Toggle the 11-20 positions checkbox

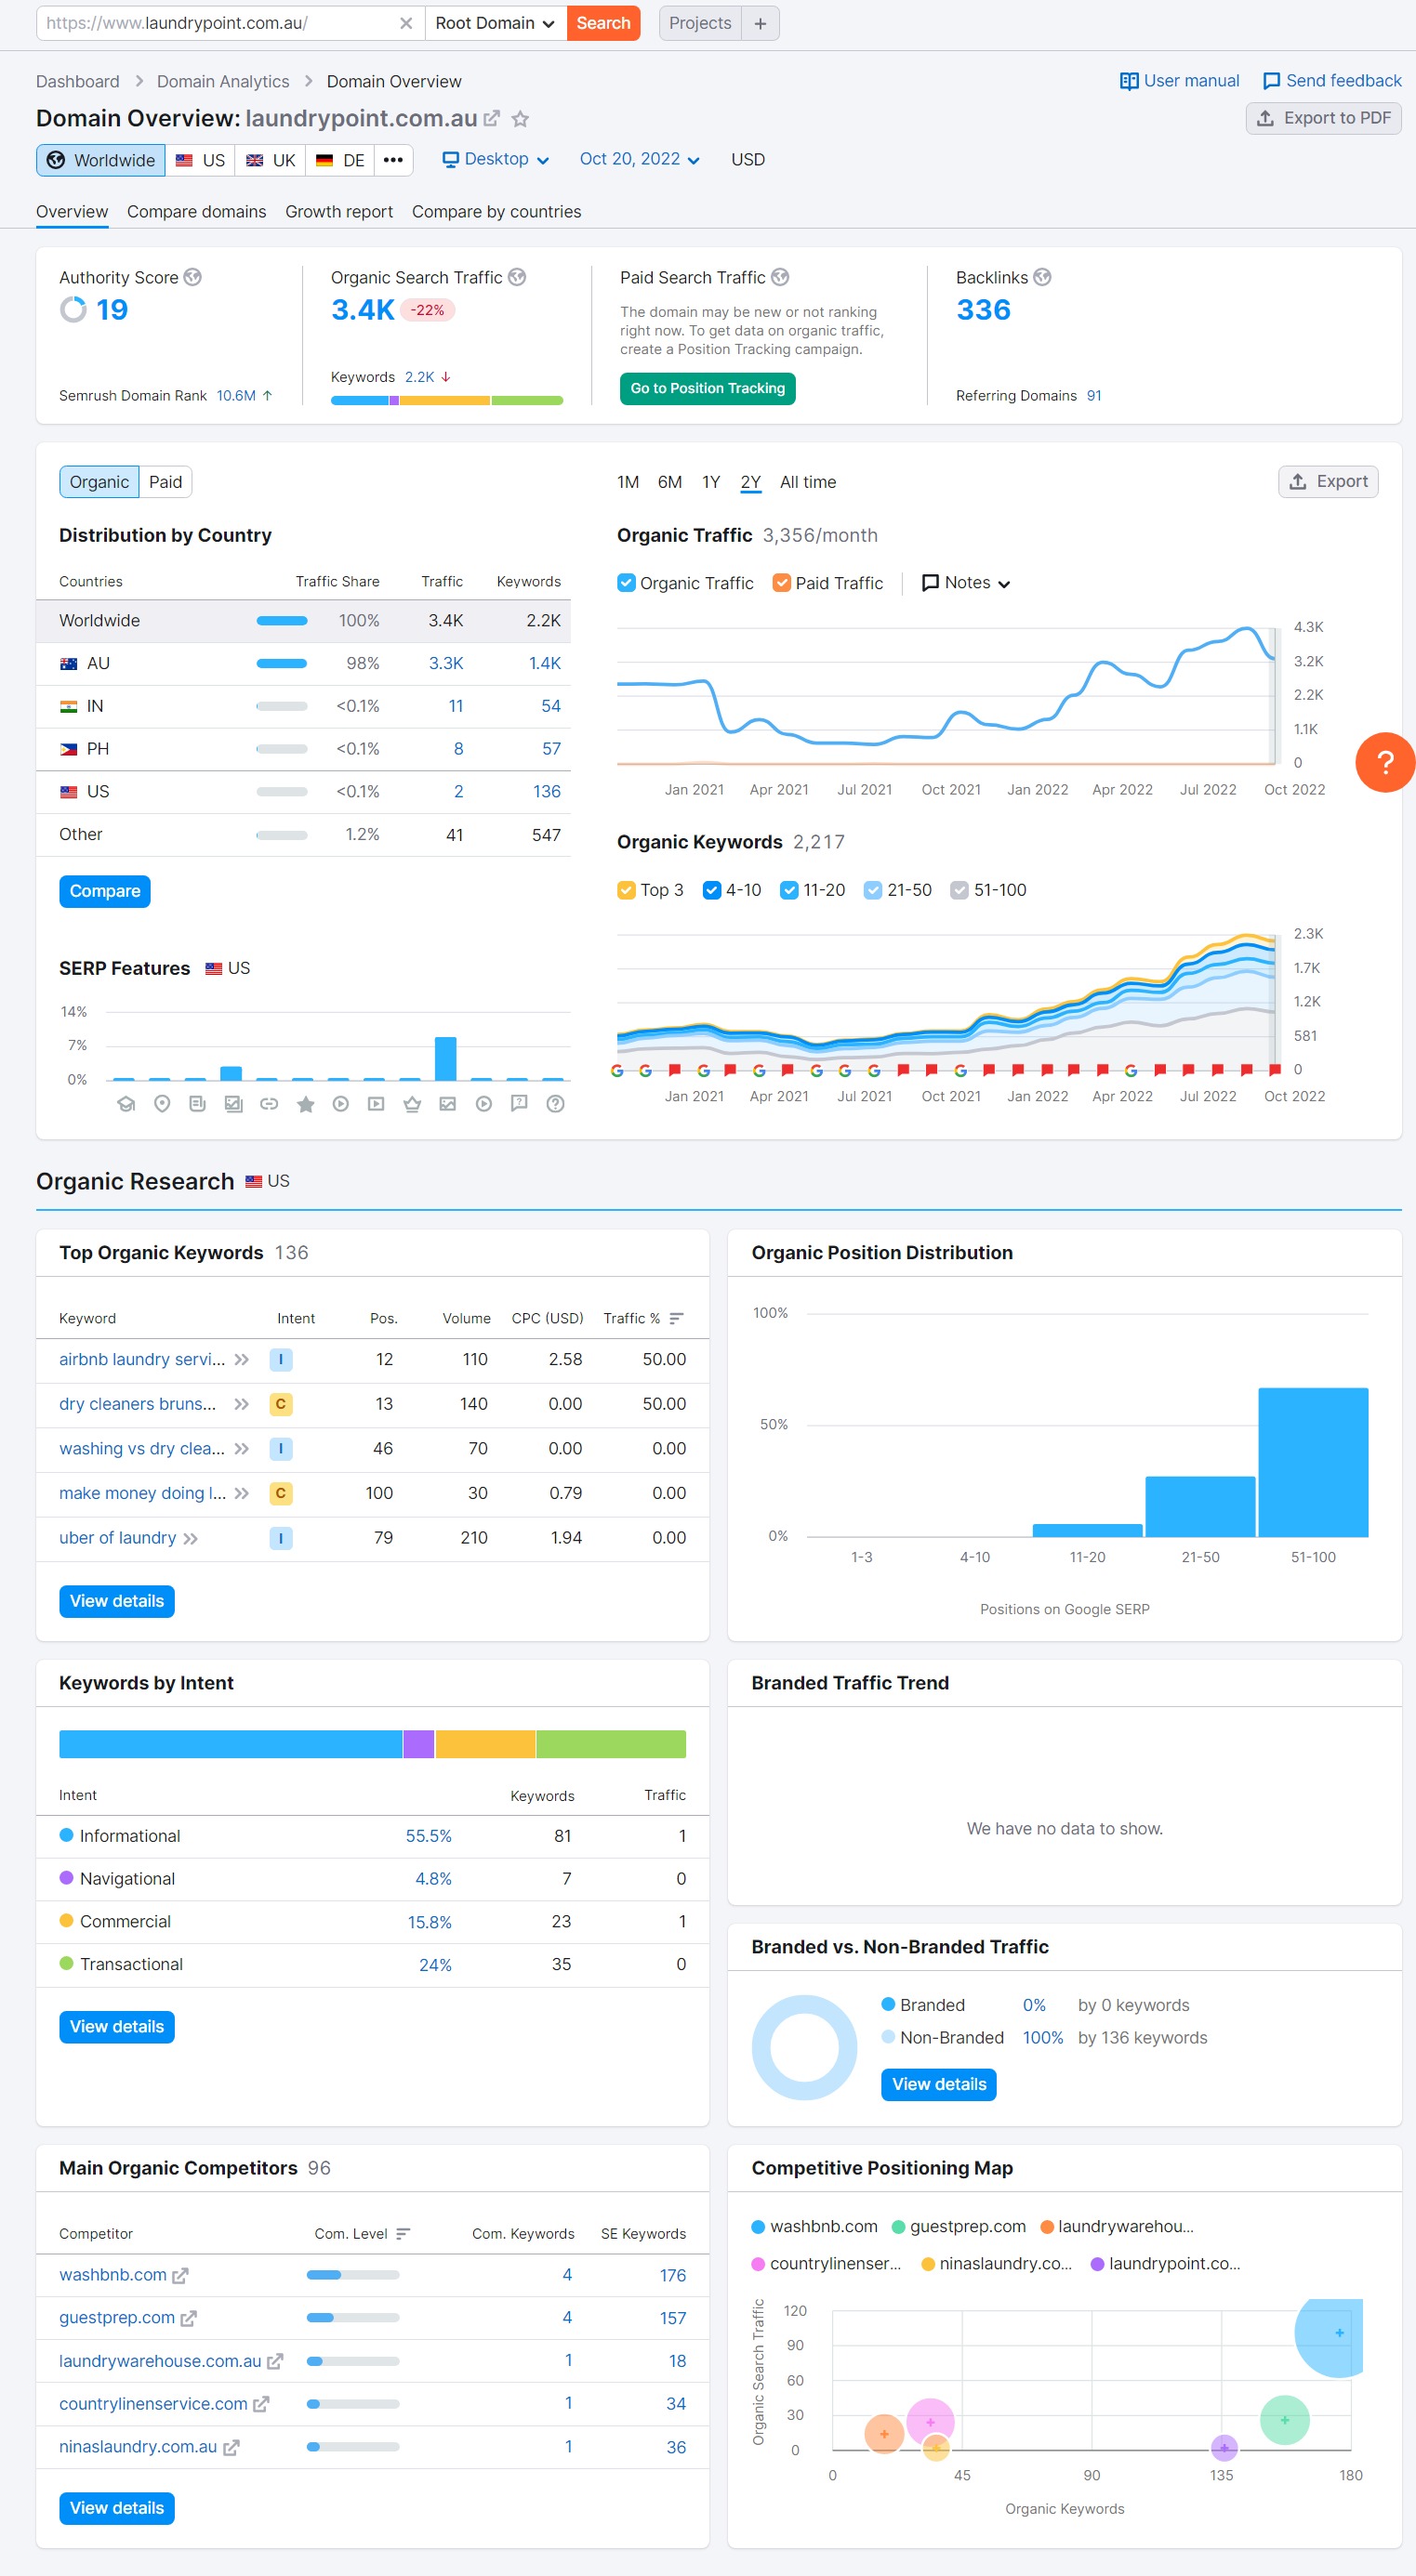[x=788, y=890]
